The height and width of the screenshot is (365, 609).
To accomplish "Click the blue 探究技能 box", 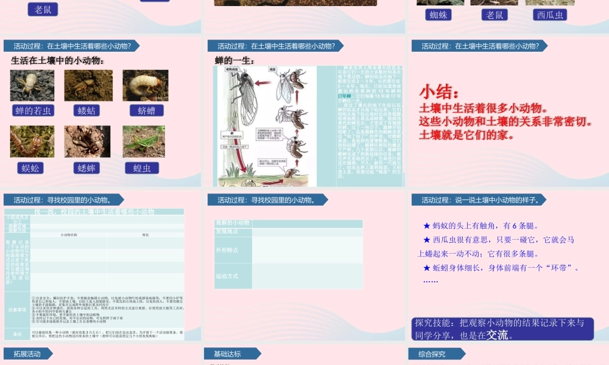I will pyautogui.click(x=502, y=329).
